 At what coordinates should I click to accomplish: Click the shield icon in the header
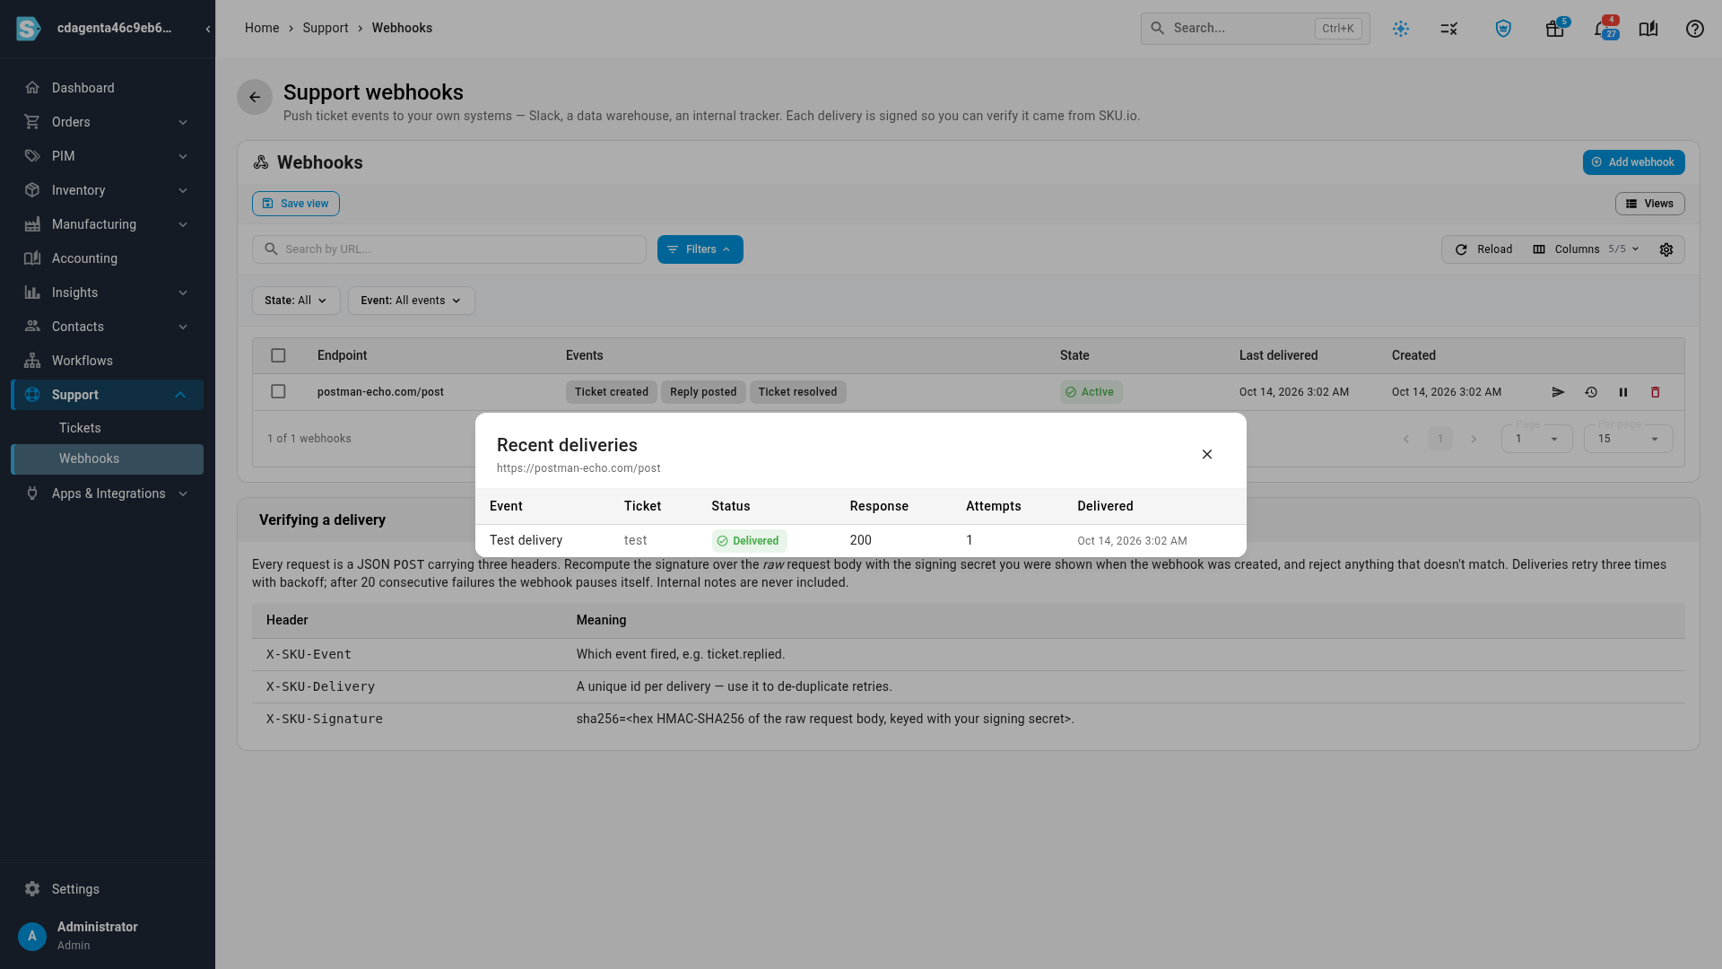1503,29
